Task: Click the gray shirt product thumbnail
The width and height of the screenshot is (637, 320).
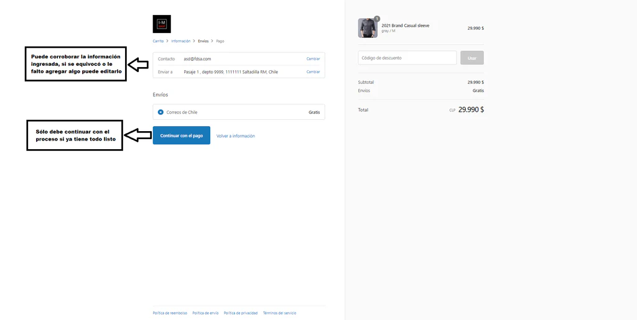Action: point(368,28)
